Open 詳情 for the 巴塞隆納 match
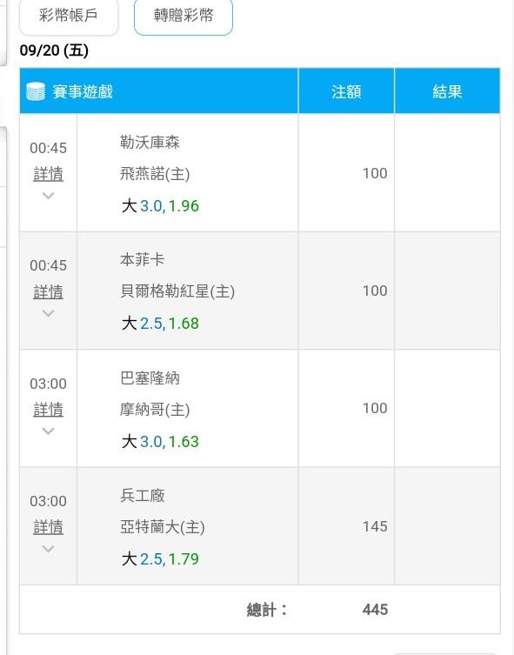The width and height of the screenshot is (514, 655). (x=49, y=410)
